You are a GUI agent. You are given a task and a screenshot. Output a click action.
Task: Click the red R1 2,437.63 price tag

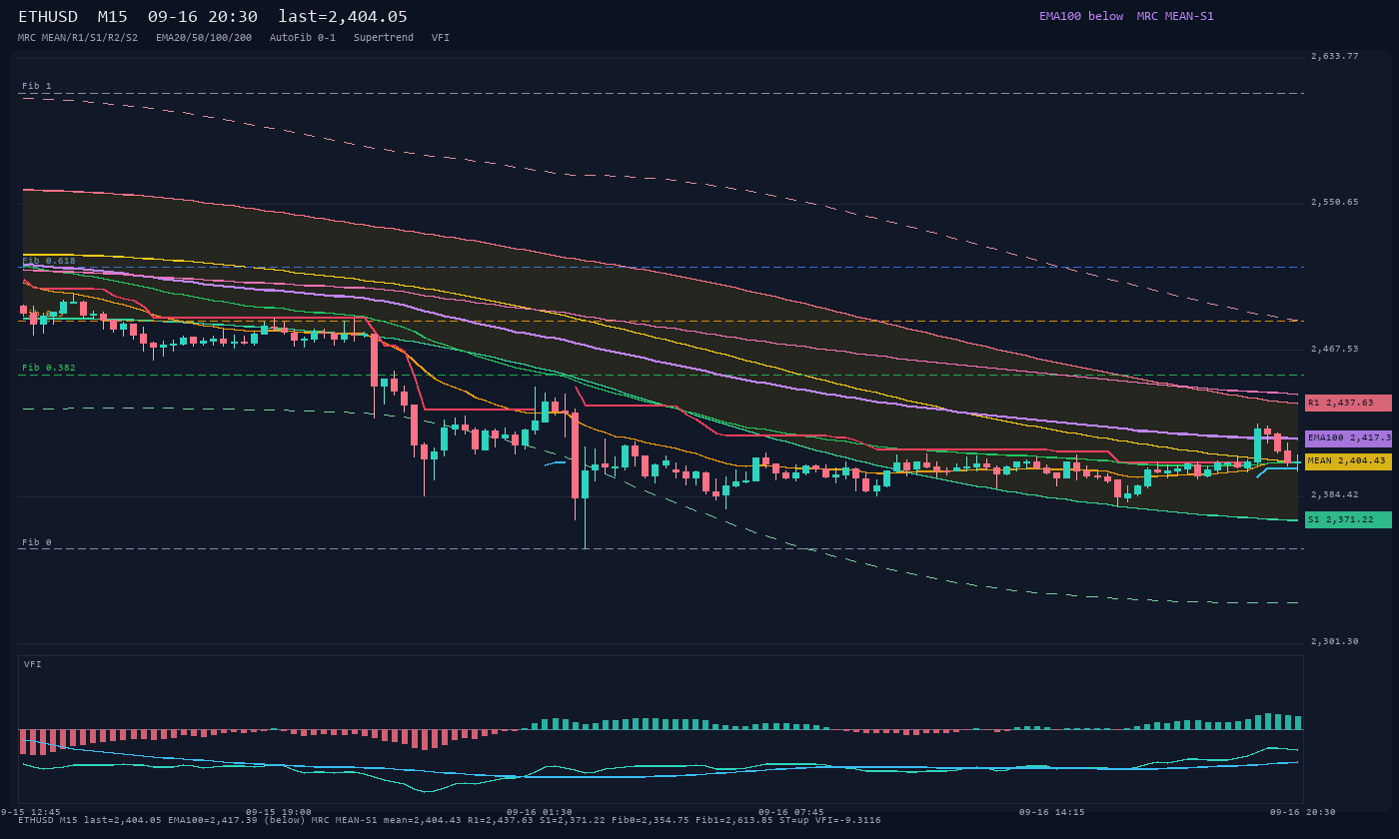click(x=1348, y=403)
